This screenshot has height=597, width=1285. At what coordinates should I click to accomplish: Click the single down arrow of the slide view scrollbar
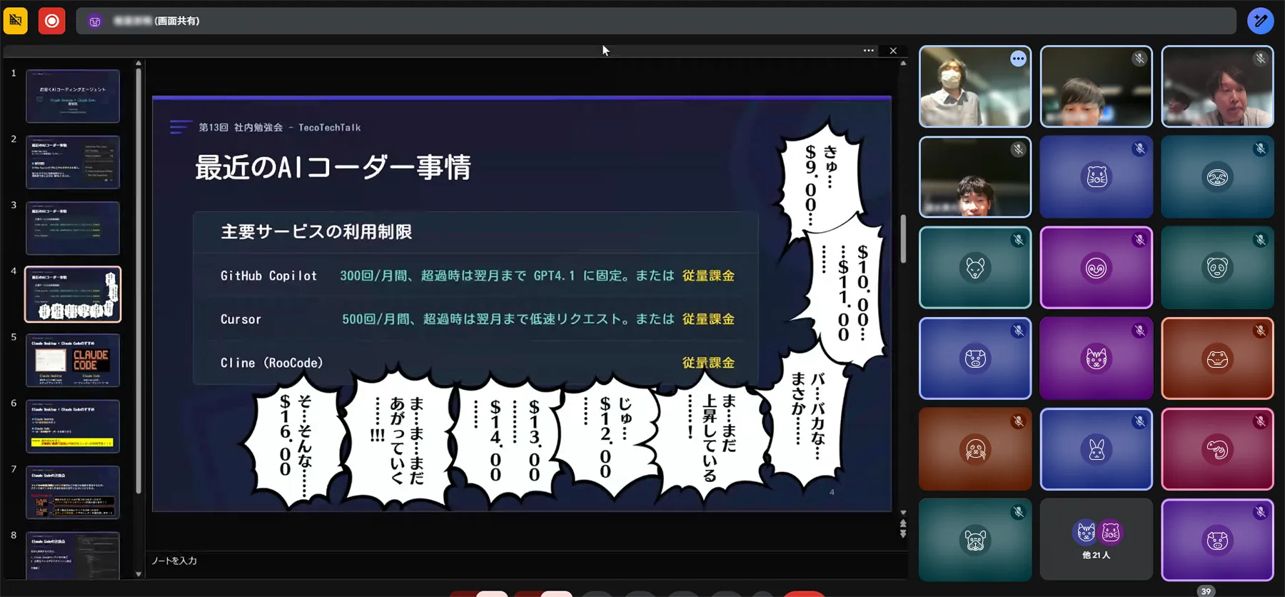click(903, 513)
